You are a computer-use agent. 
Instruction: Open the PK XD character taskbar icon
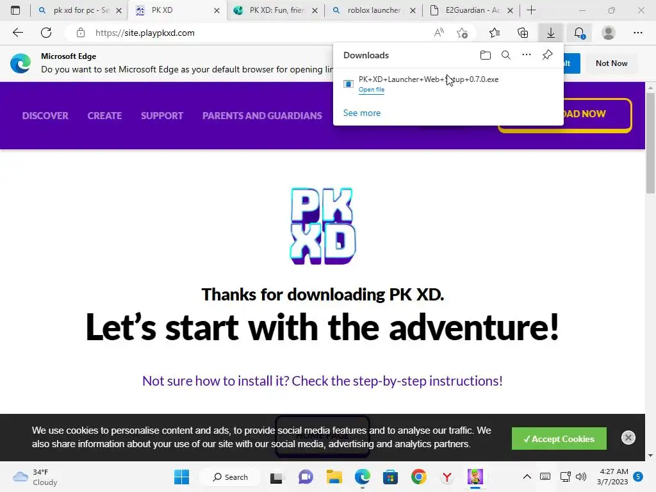[475, 477]
